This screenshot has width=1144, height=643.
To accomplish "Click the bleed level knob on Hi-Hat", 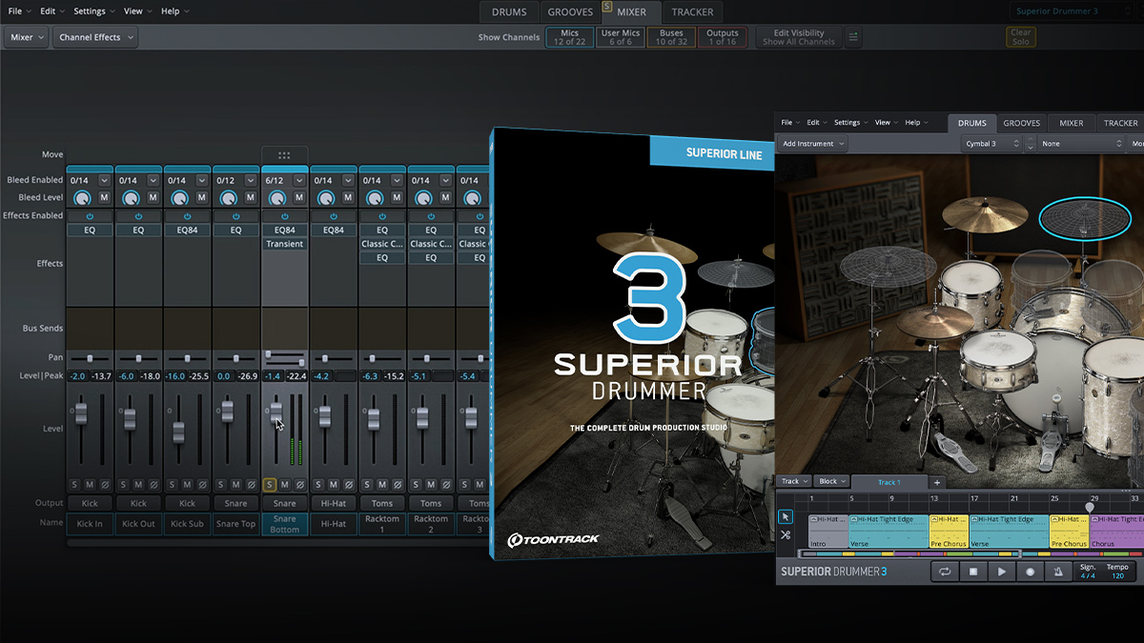I will (x=325, y=198).
